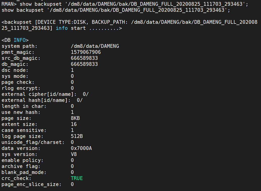261x191 pixels.
Task: Click the cyan "info" word before "start"
Action: [x=62, y=28]
